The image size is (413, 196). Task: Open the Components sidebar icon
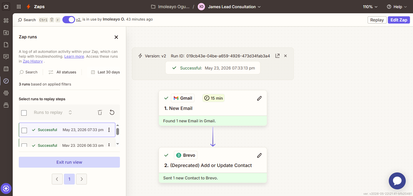point(6,21)
